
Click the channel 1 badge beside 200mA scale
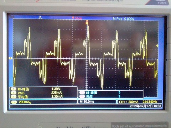[x=14, y=102]
